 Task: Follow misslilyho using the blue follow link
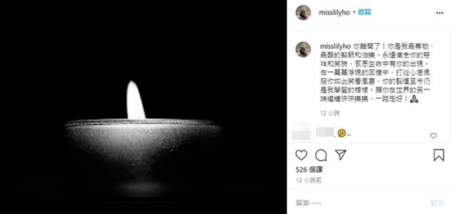[364, 12]
